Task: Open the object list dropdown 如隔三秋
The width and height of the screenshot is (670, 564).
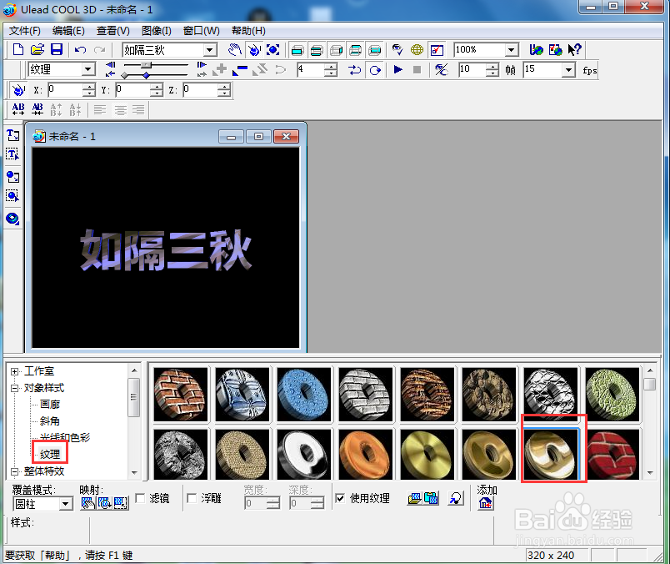Action: coord(209,50)
